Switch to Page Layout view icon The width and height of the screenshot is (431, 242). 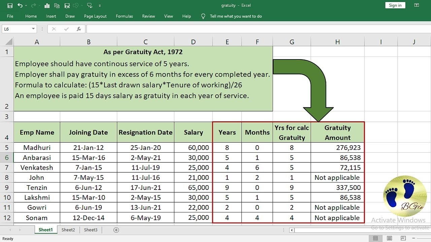click(x=390, y=238)
